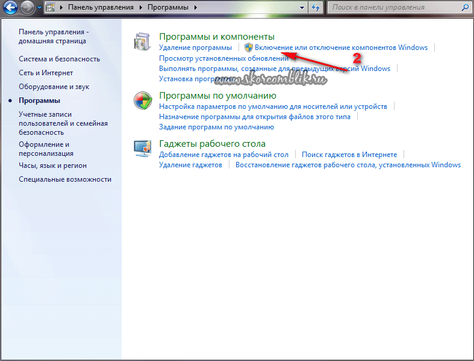Click the Forward navigation arrow button
This screenshot has width=474, height=361.
(x=27, y=8)
